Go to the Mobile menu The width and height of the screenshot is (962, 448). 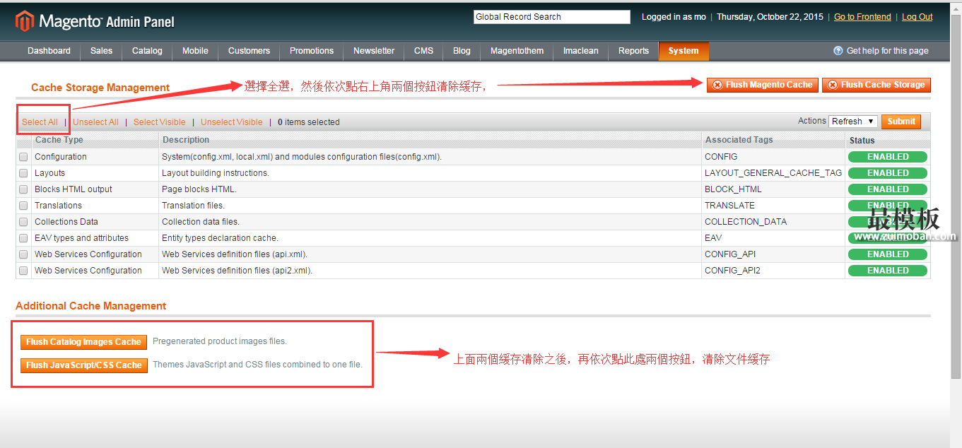tap(195, 51)
